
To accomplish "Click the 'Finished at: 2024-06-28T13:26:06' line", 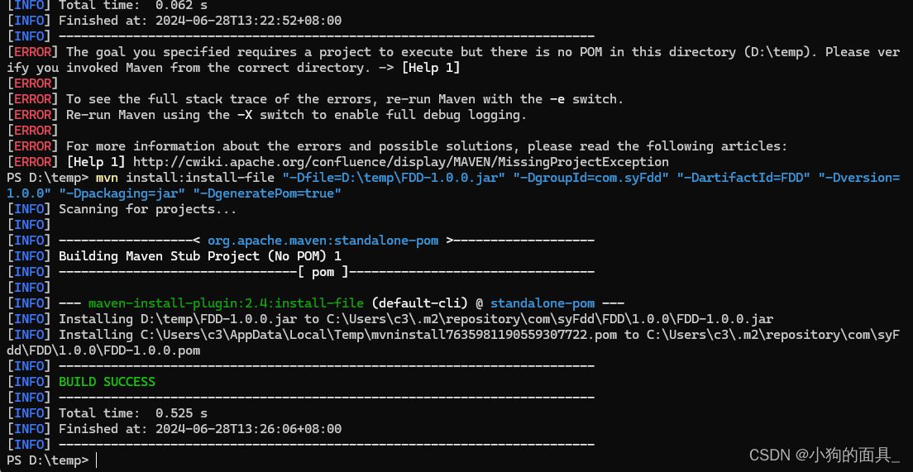I will point(200,429).
